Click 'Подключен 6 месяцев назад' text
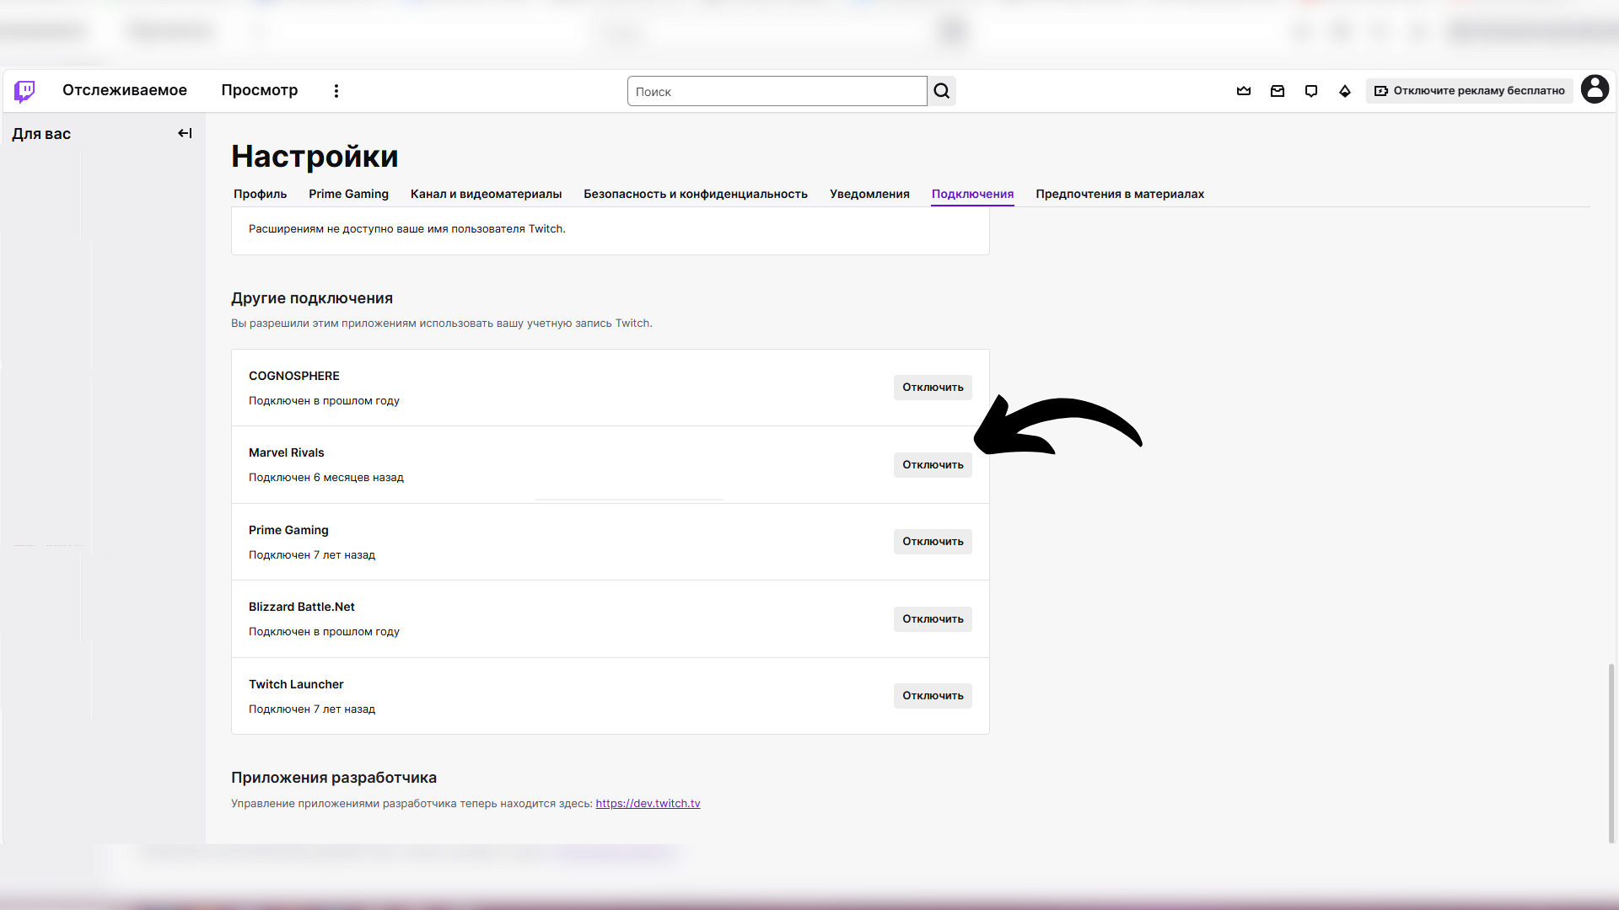The width and height of the screenshot is (1619, 910). pos(326,478)
